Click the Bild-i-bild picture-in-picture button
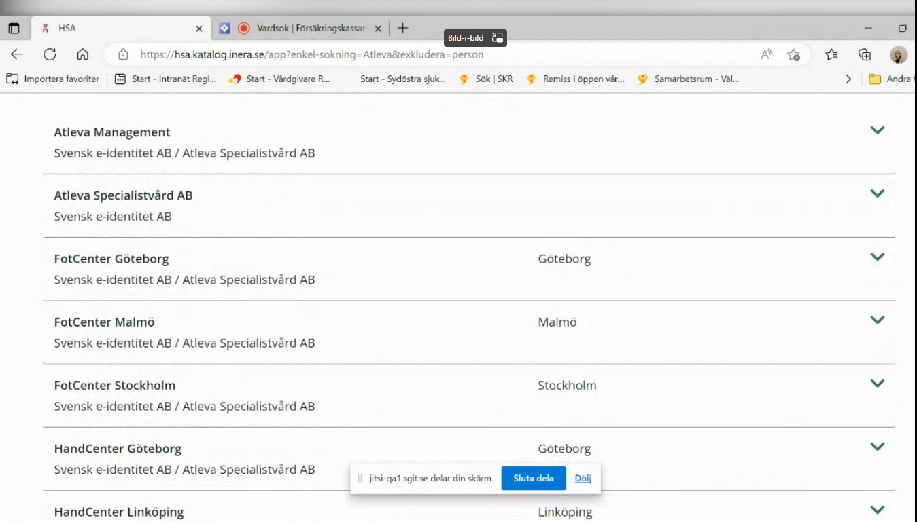917x522 pixels. click(x=475, y=38)
